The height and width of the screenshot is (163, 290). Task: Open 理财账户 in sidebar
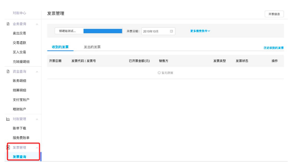point(19,109)
